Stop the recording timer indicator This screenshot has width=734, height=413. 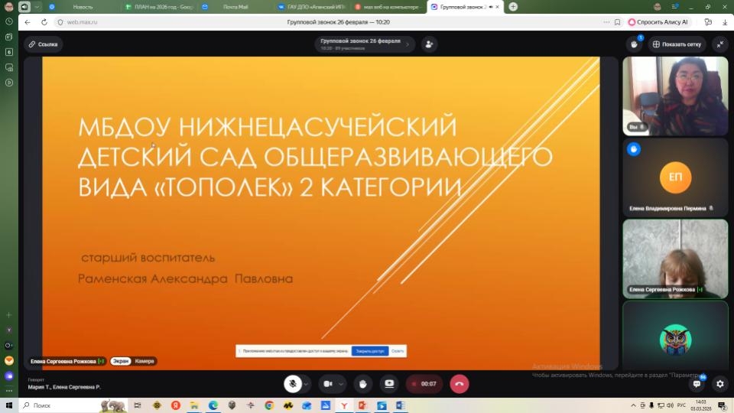pos(423,384)
